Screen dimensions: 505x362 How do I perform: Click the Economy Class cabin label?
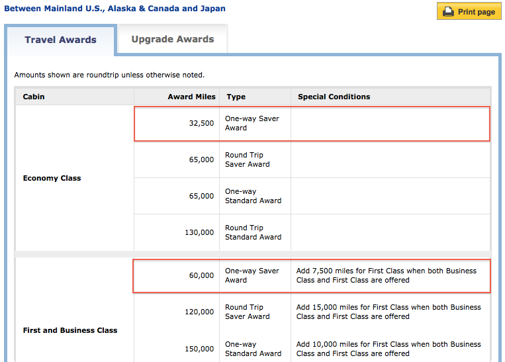click(x=52, y=178)
